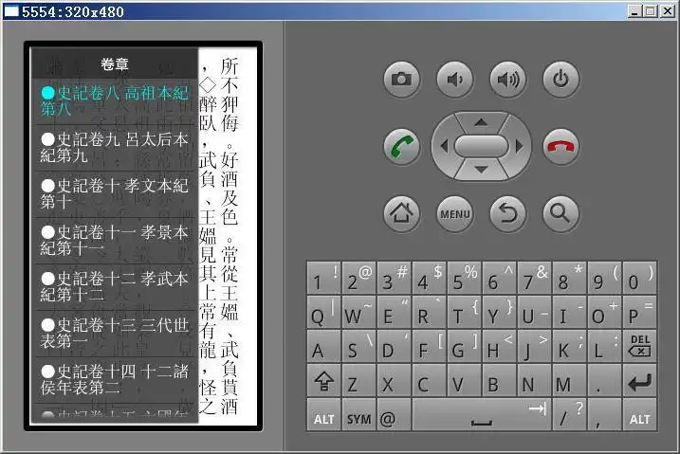The image size is (680, 454).
Task: Click the number 0 key
Action: point(639,278)
